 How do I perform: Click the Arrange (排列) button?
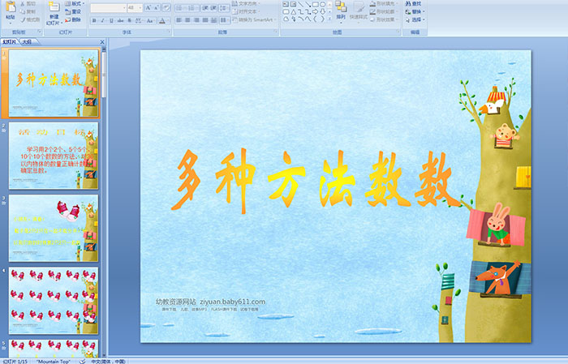pyautogui.click(x=341, y=11)
